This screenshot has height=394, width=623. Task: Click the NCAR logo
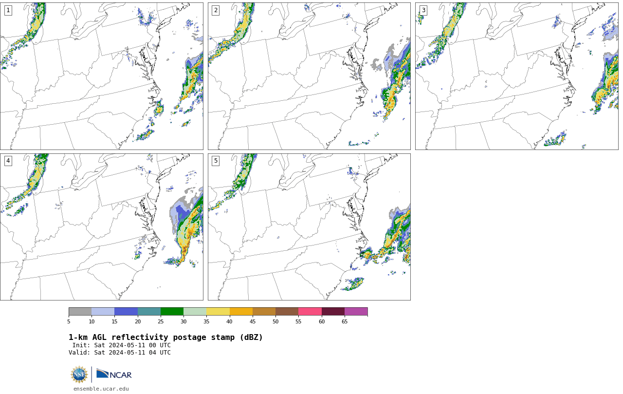pyautogui.click(x=114, y=374)
